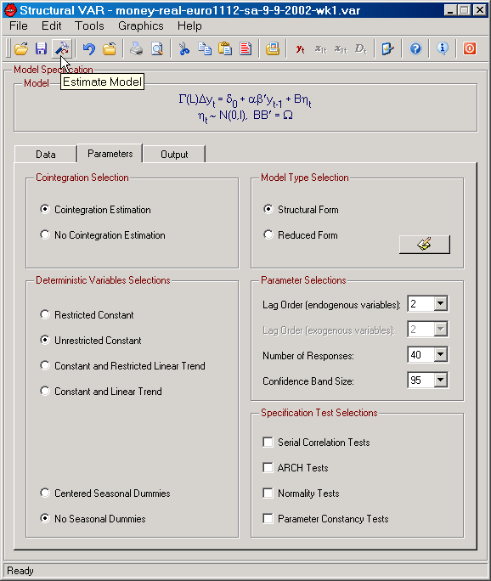Click the closed yellow folder toolbar icon
The width and height of the screenshot is (491, 581).
(x=110, y=48)
